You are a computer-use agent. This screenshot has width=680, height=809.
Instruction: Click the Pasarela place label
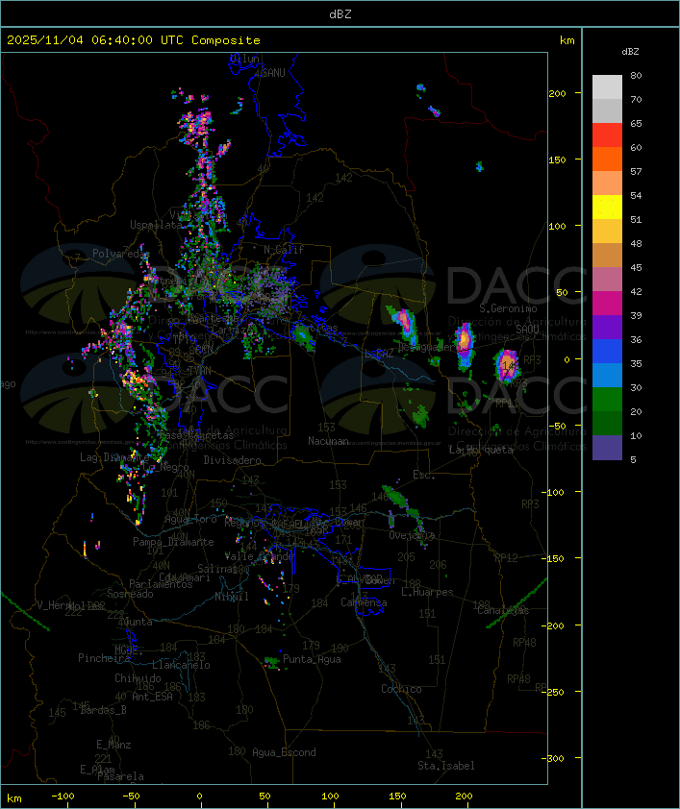click(120, 776)
